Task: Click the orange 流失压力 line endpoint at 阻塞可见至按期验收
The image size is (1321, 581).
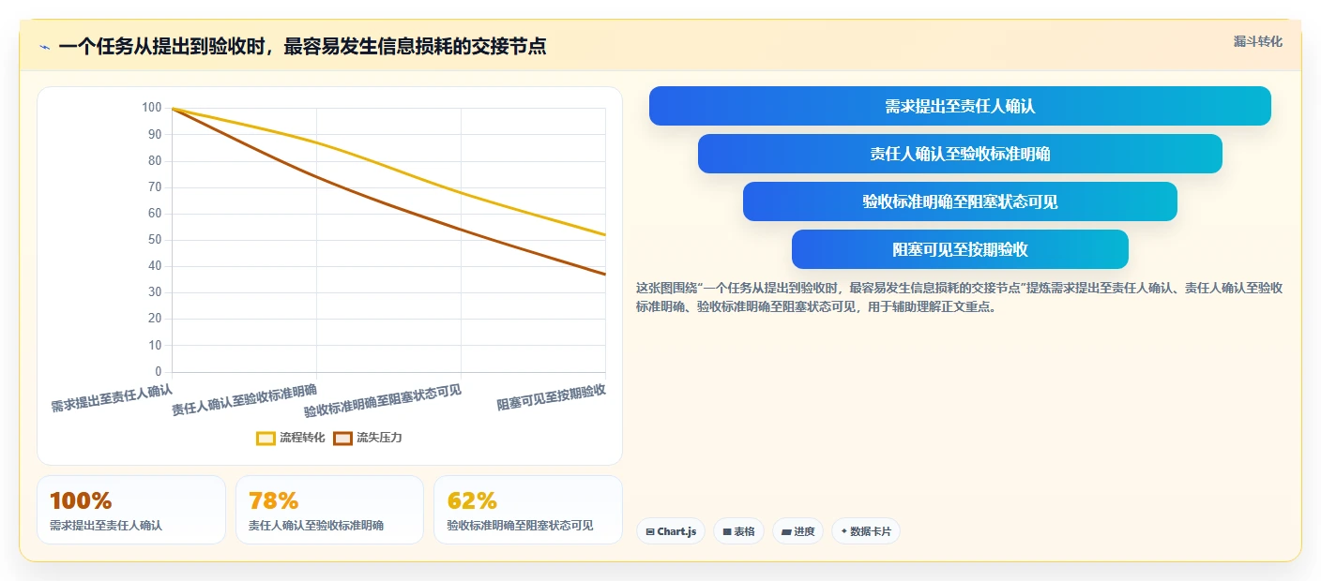Action: click(x=605, y=275)
